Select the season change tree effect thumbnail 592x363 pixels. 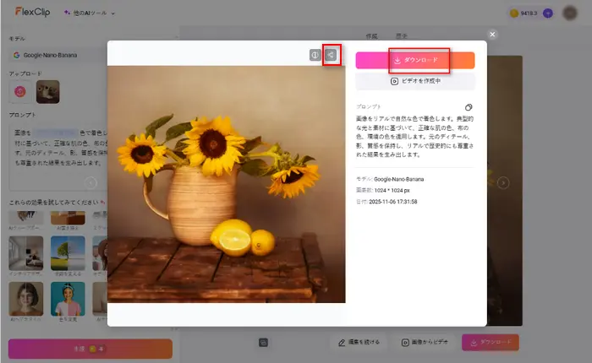[x=68, y=253]
